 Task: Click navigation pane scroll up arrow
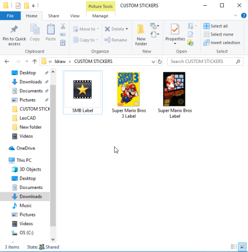53,72
